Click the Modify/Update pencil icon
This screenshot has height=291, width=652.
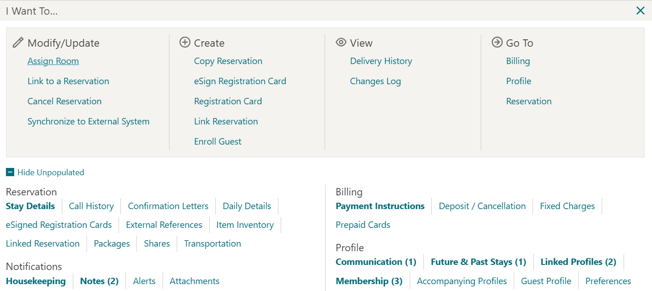18,42
